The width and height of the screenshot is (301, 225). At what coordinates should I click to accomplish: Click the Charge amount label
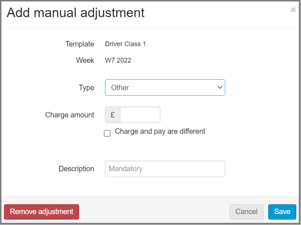[x=70, y=114]
